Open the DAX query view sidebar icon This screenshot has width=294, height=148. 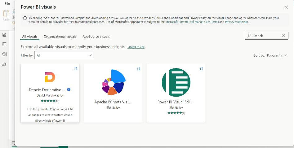click(x=4, y=64)
